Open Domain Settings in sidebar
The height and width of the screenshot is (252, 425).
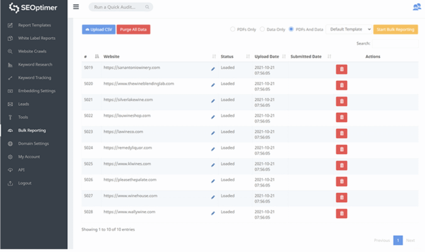click(x=34, y=144)
